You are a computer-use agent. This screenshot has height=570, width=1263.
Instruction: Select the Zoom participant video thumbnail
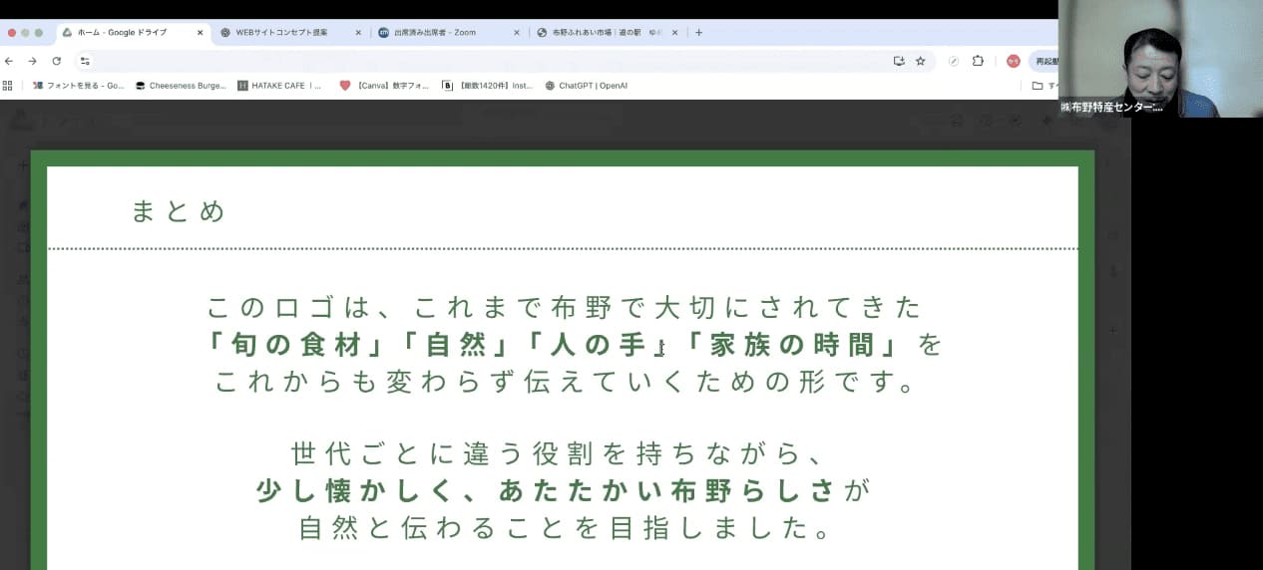[x=1160, y=59]
